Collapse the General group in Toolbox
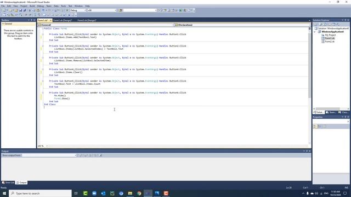This screenshot has height=197, width=351. pyautogui.click(x=3, y=24)
